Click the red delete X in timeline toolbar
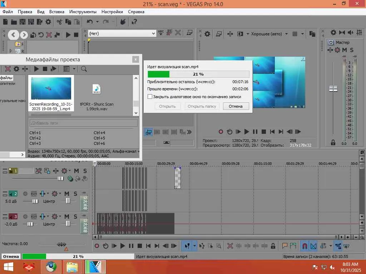The height and width of the screenshot is (274, 366). [230, 246]
